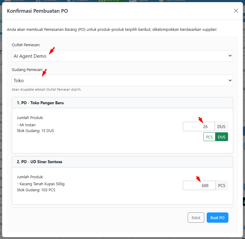Screen dimensions: 245x239
Task: Click the PO - Toko Pangan Baru header
Action: (x=40, y=103)
